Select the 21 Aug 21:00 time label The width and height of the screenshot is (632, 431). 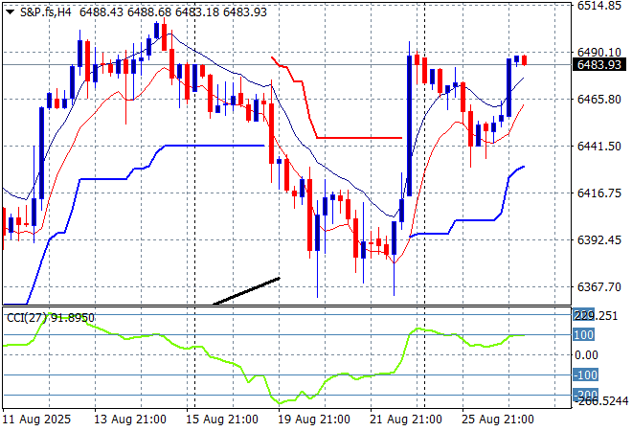[x=405, y=420]
